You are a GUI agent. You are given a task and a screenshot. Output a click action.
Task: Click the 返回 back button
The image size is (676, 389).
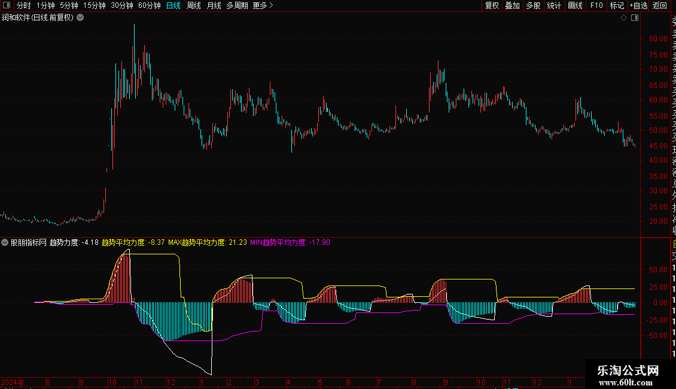click(x=659, y=5)
